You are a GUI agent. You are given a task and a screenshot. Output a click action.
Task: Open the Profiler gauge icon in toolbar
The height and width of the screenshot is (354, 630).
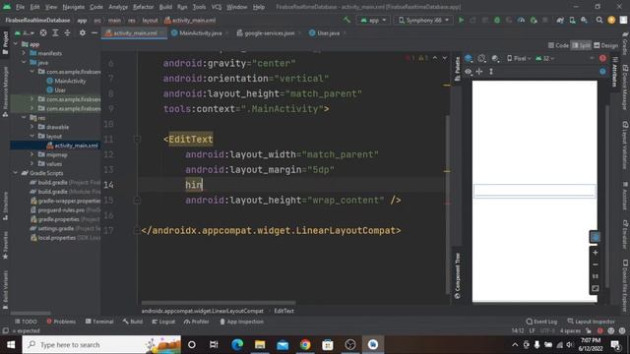(x=521, y=20)
